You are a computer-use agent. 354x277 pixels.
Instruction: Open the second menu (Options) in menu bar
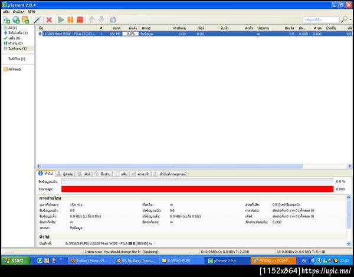coord(18,12)
